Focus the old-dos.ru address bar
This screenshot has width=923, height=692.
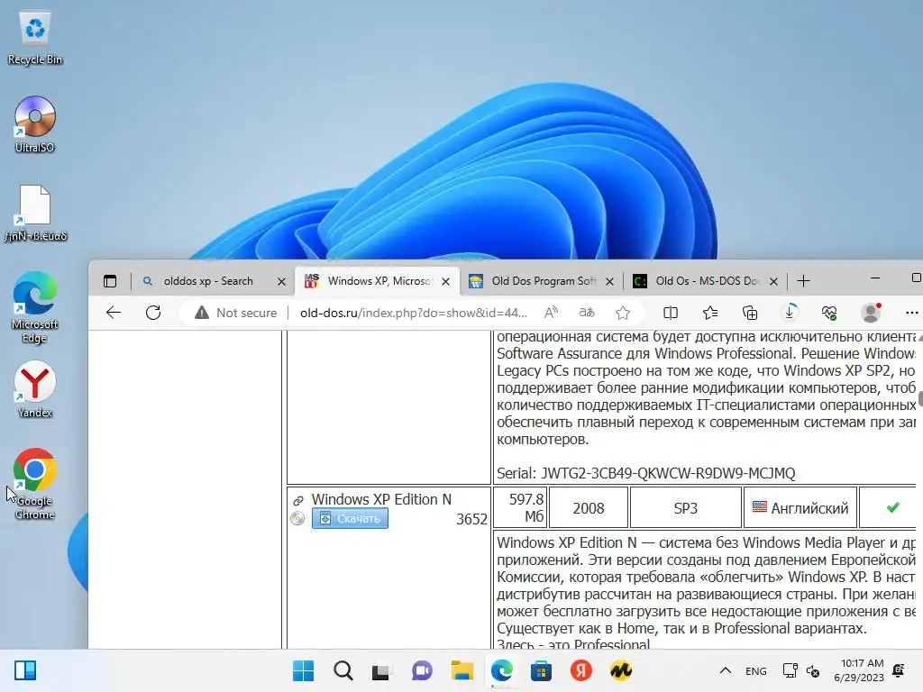pos(413,313)
